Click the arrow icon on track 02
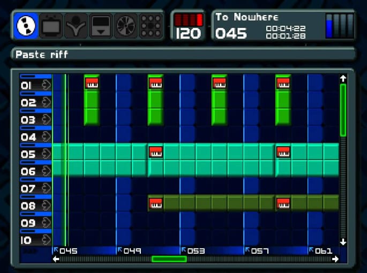Image resolution: width=367 pixels, height=273 pixels. [x=46, y=102]
